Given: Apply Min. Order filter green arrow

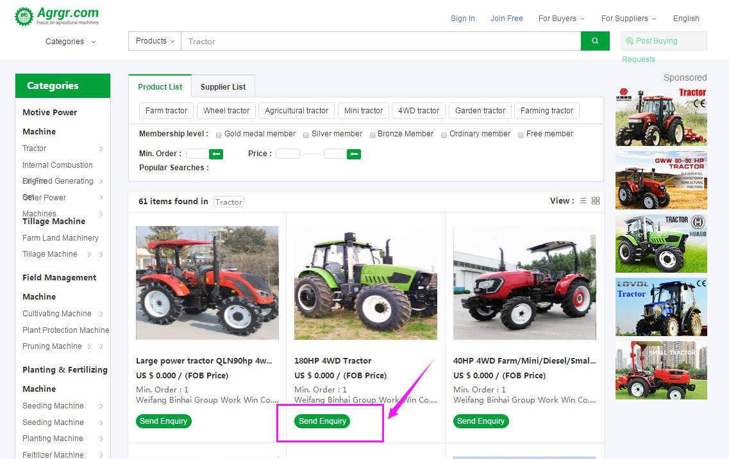Looking at the screenshot, I should (x=215, y=154).
